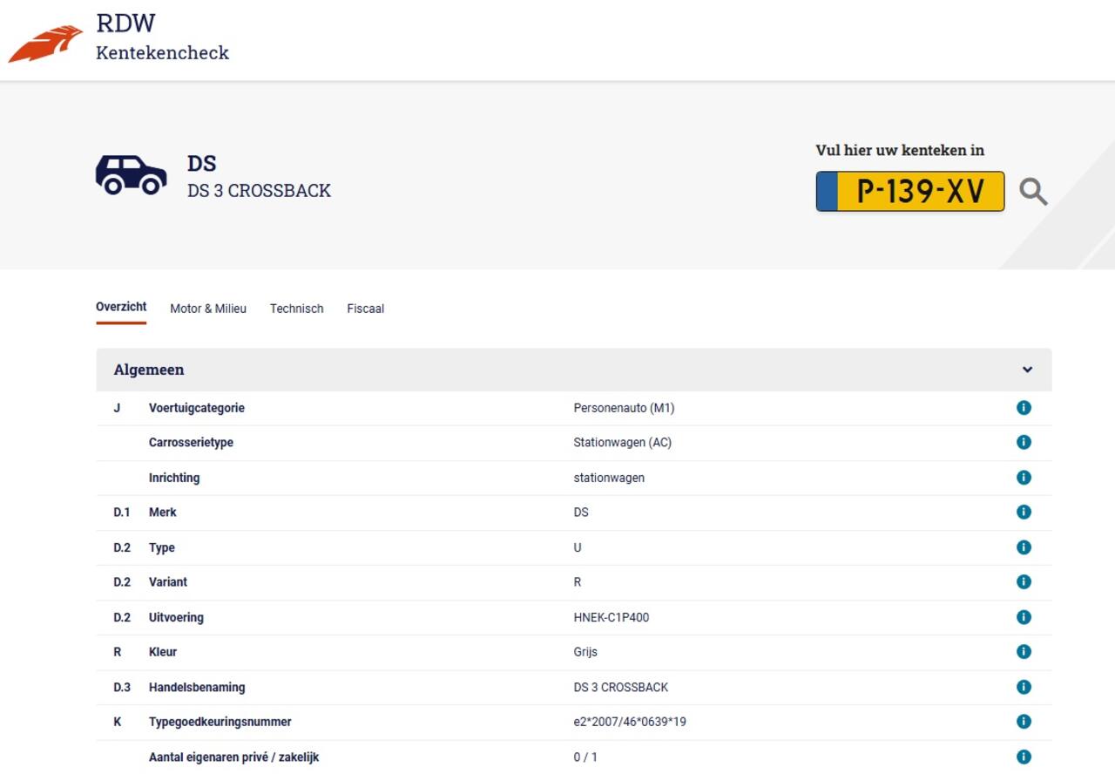Click the Aantal eigenaren privé / zakelijk label
This screenshot has height=781, width=1115.
pos(233,757)
